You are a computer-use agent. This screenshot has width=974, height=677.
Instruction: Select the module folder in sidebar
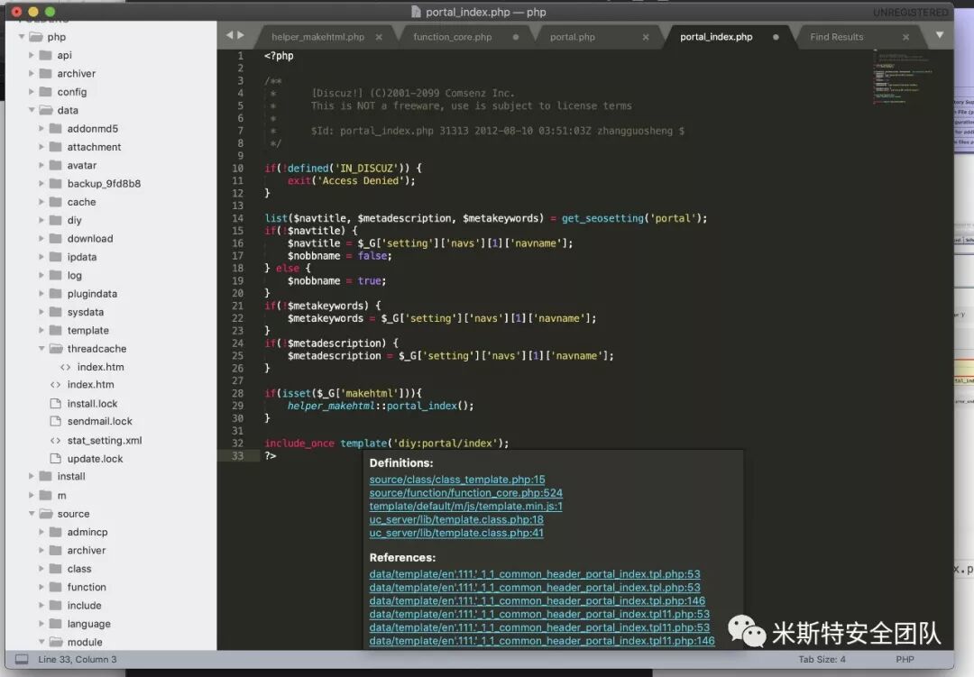tap(85, 642)
